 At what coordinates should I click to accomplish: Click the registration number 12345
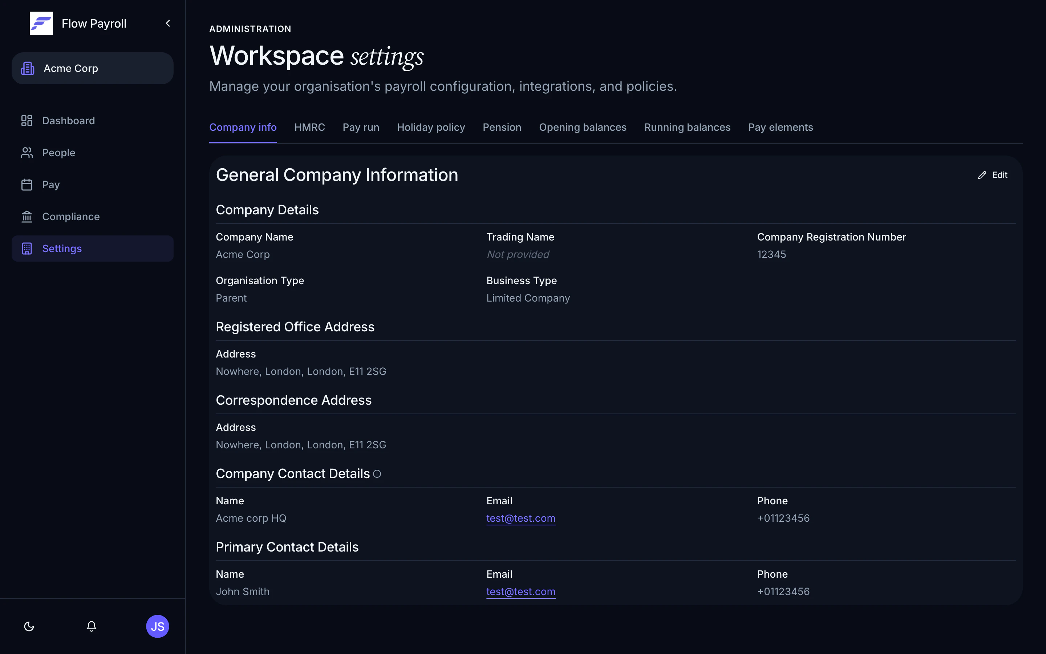point(771,254)
